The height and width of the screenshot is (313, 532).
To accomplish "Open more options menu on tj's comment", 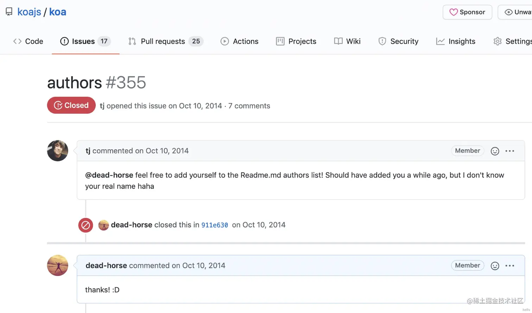I will [x=510, y=151].
